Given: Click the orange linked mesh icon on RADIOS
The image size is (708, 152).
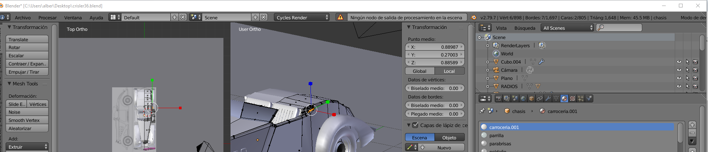Looking at the screenshot, I should (x=538, y=86).
